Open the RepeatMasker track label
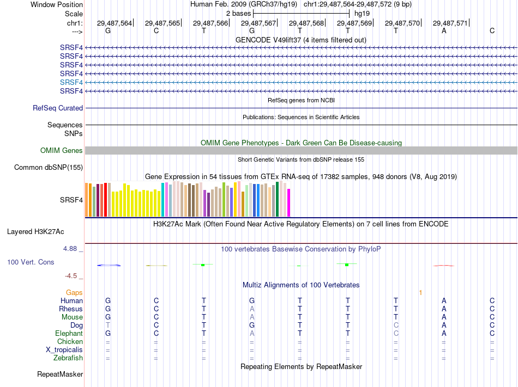 [x=60, y=374]
